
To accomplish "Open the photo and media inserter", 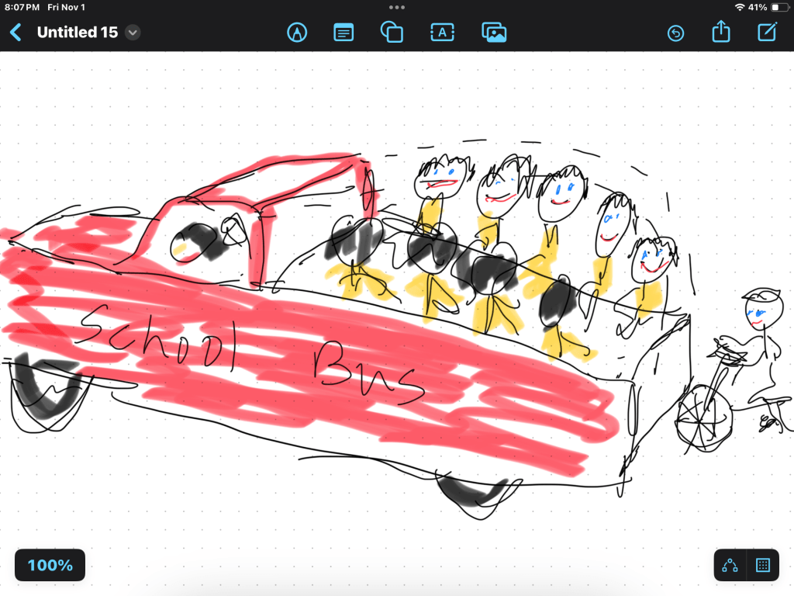I will pos(493,33).
